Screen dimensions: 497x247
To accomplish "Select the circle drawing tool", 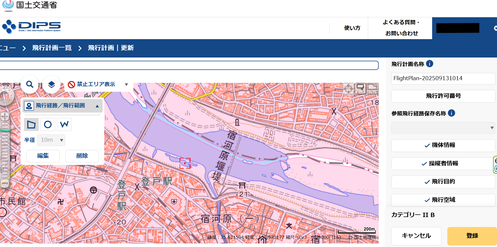I will tap(48, 124).
